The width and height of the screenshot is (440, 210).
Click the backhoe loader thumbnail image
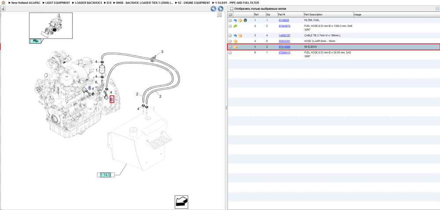[51, 25]
